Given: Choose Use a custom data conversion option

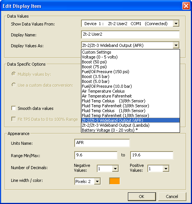Looking at the screenshot, I should [13, 85].
